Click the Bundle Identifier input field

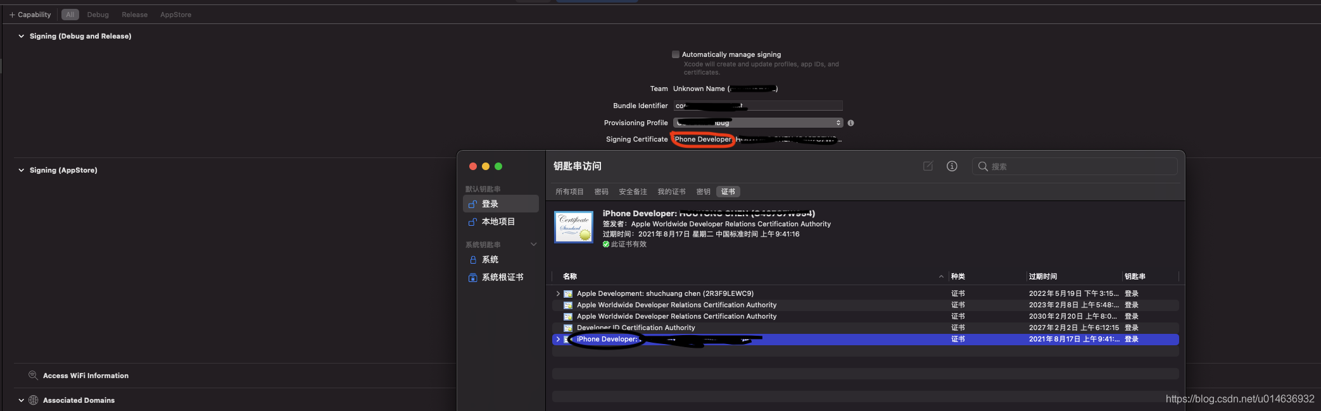click(758, 106)
